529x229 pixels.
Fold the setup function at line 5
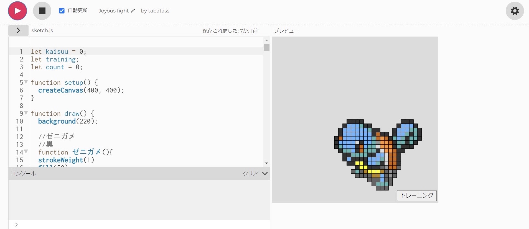26,82
